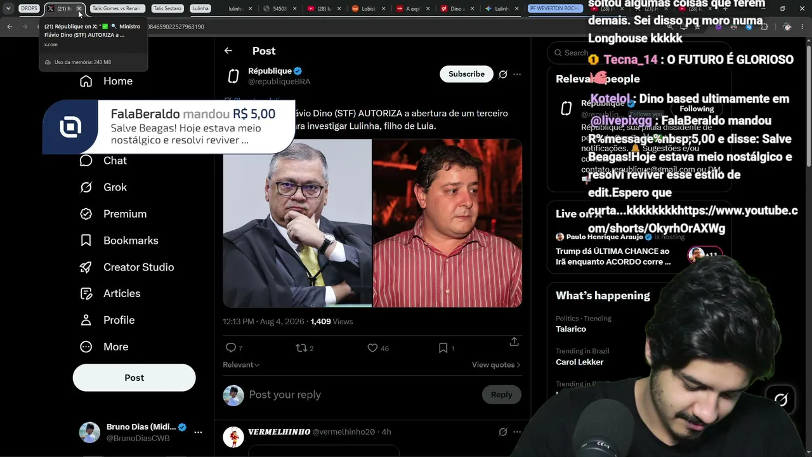Switch to the Talis Sestaro tab

167,8
